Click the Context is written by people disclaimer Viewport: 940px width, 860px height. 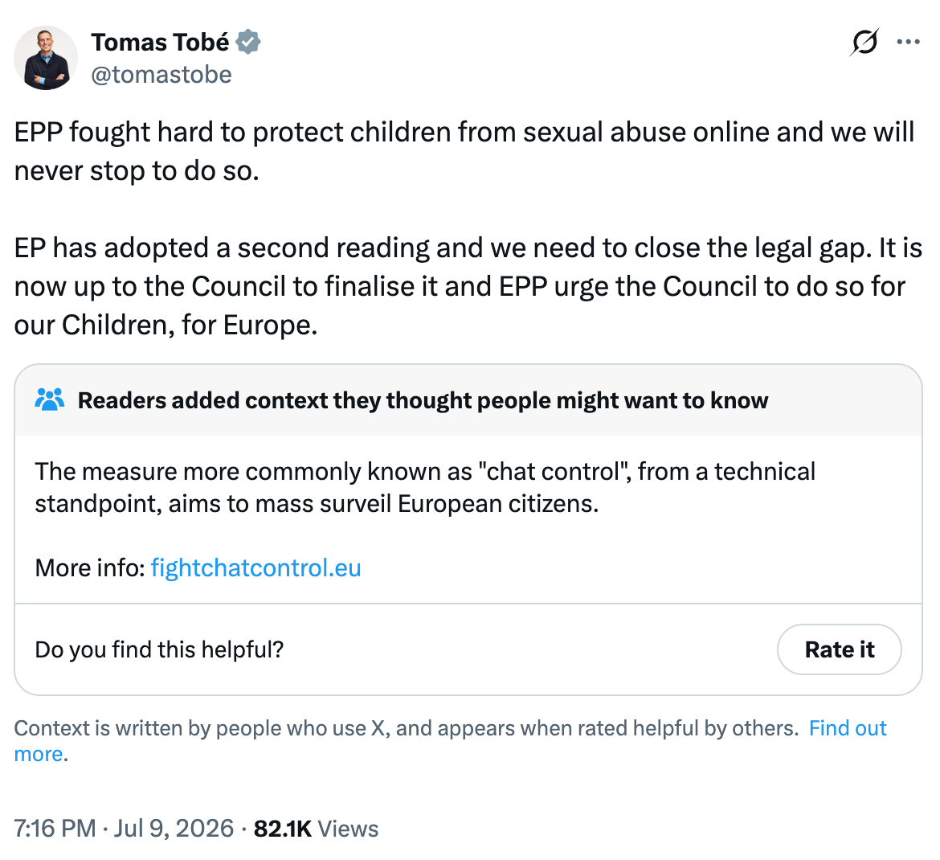pyautogui.click(x=407, y=728)
